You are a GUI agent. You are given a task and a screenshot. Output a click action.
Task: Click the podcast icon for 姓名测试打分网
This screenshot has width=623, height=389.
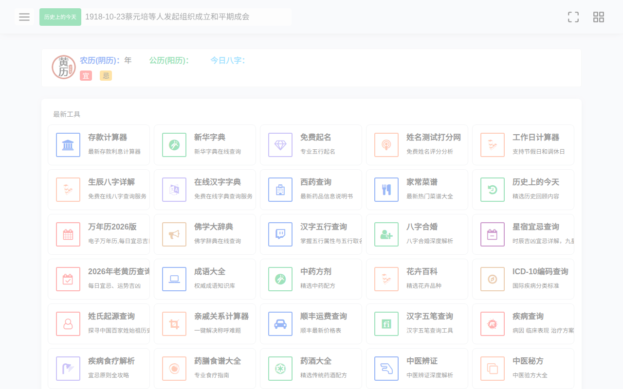(x=386, y=145)
